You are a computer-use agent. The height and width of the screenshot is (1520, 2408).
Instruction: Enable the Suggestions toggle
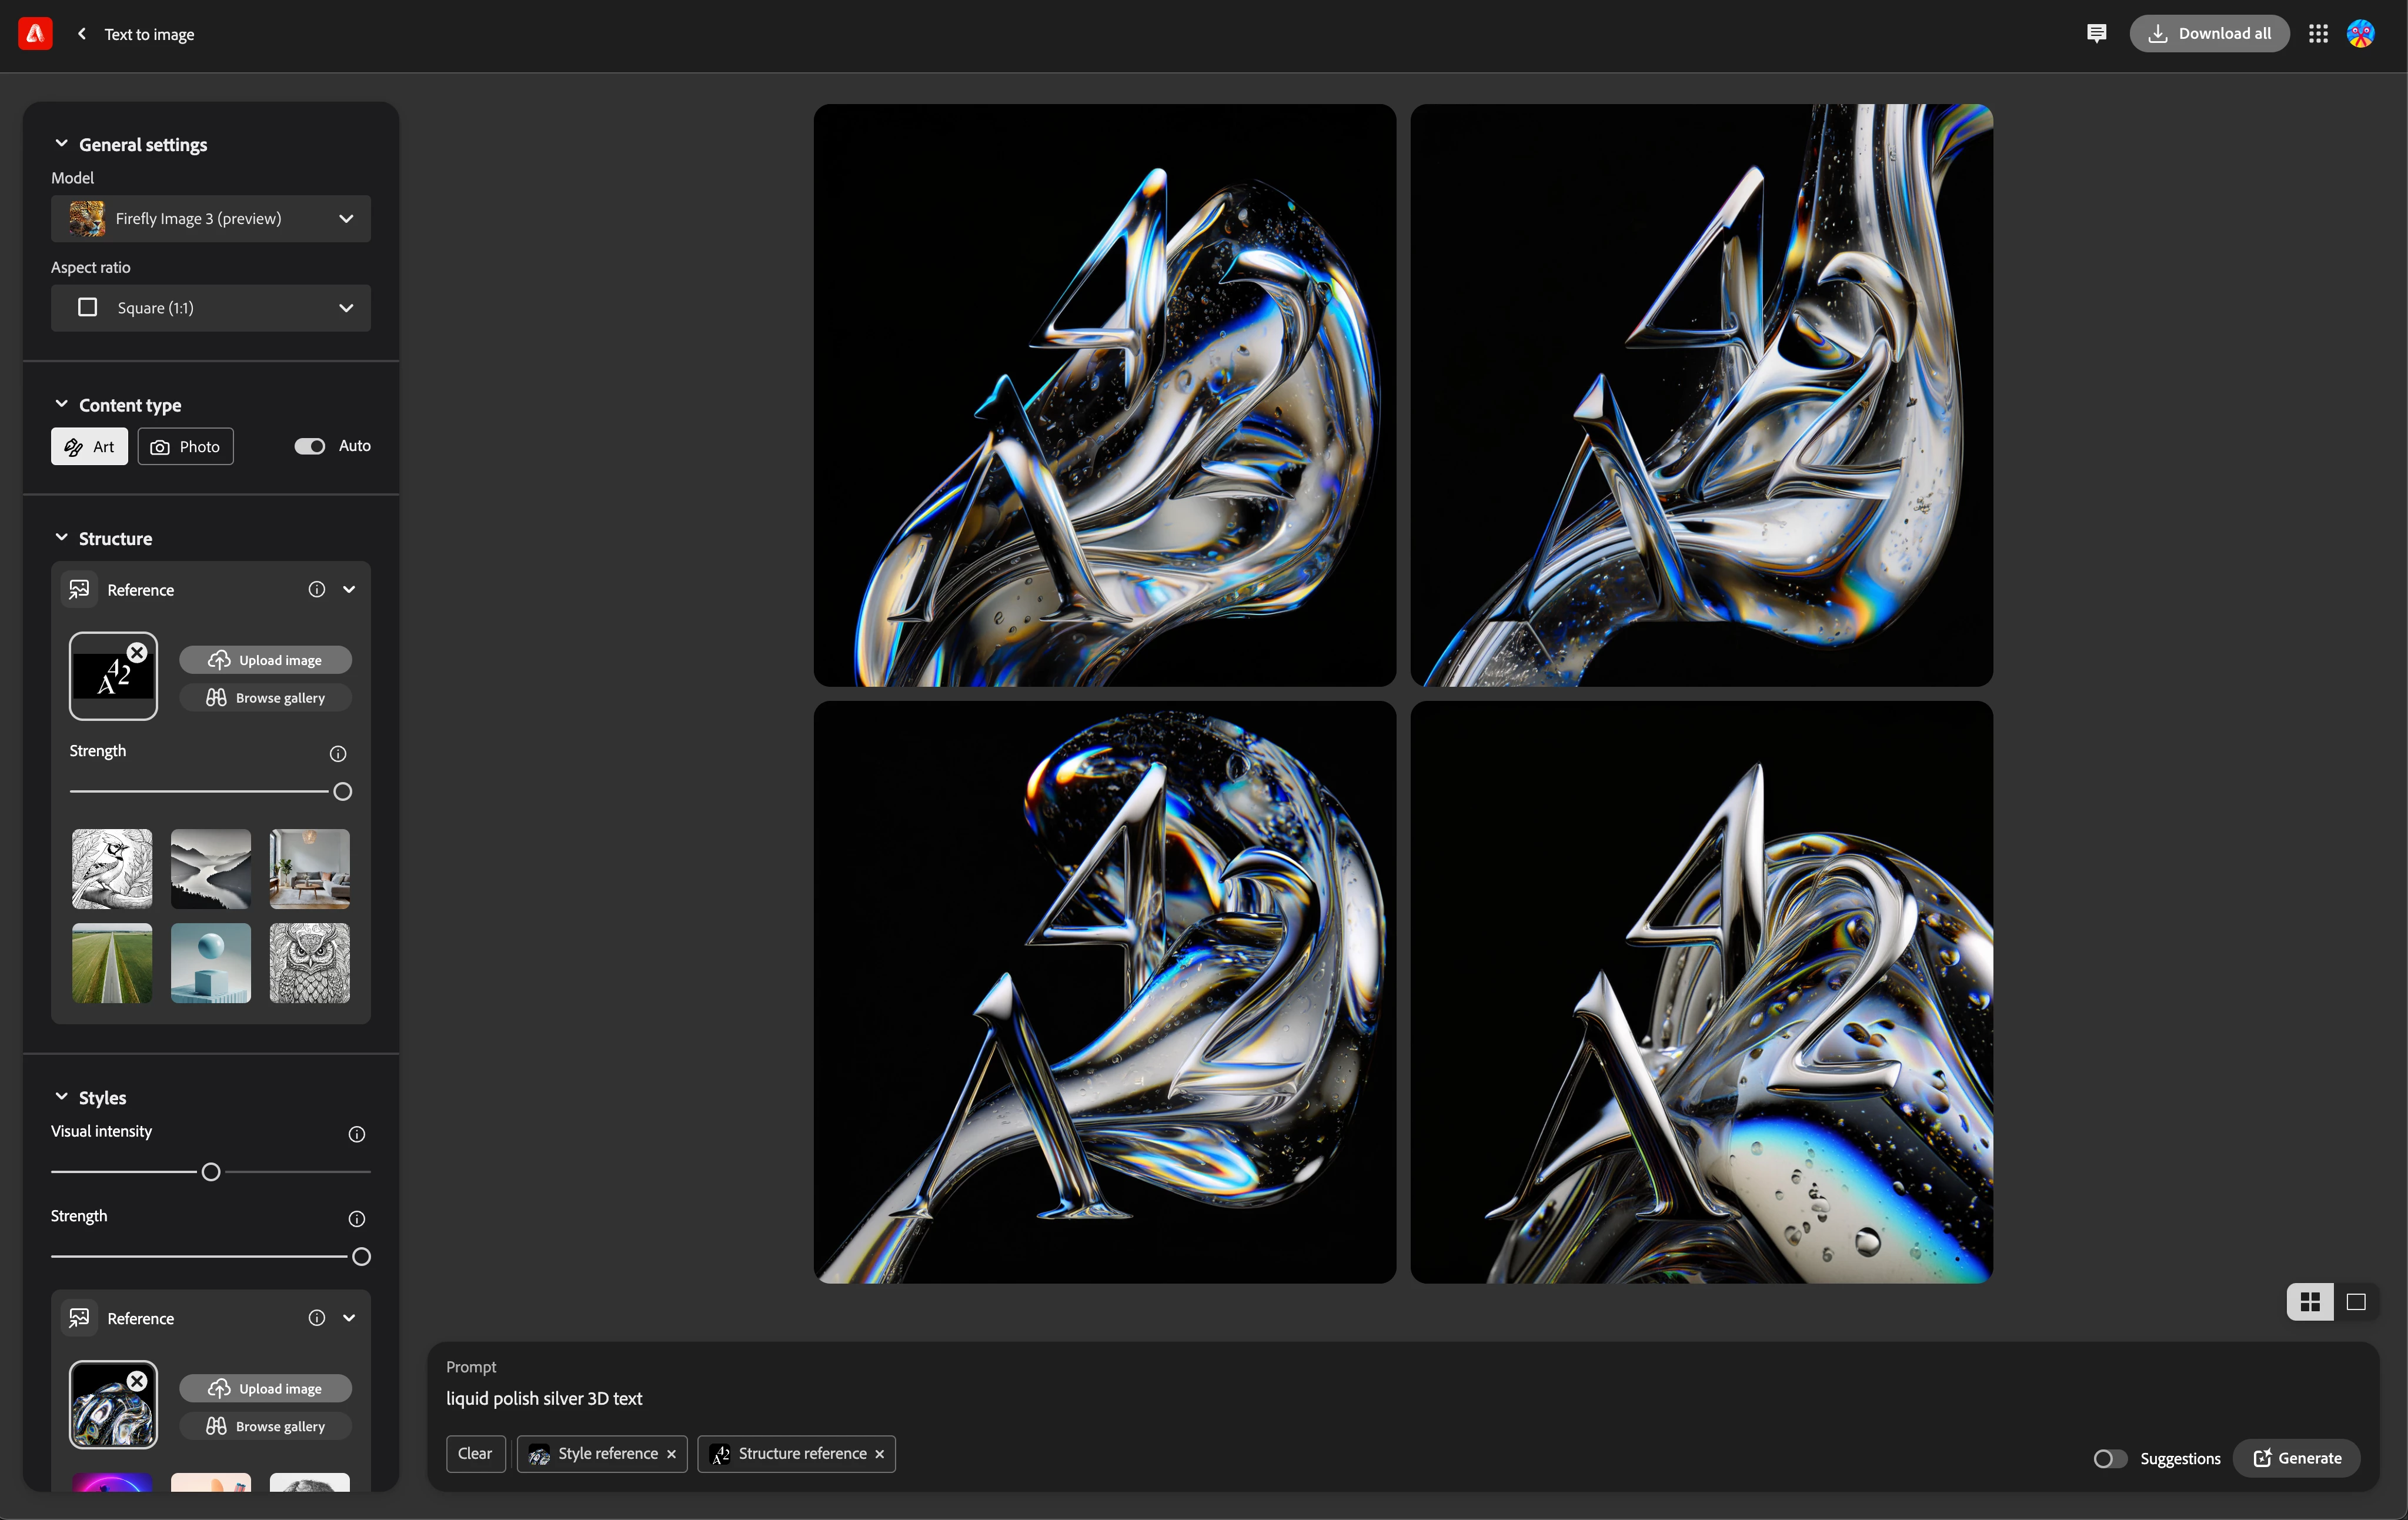click(2110, 1459)
